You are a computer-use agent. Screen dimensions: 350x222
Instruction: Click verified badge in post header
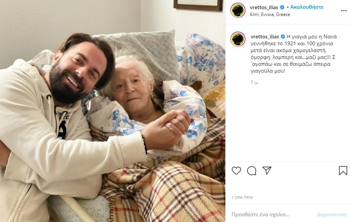click(282, 7)
